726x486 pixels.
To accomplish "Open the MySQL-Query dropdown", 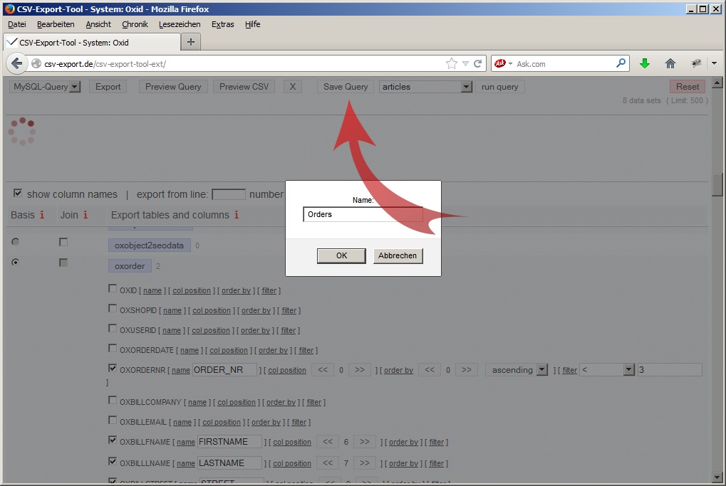I will (x=46, y=87).
